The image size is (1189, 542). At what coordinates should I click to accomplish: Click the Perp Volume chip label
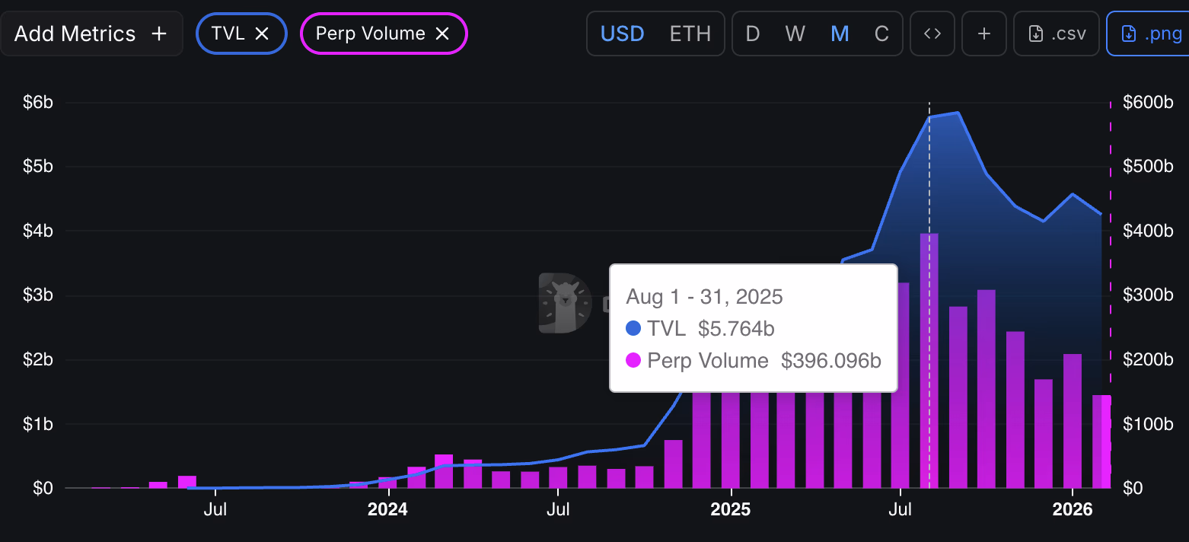370,33
